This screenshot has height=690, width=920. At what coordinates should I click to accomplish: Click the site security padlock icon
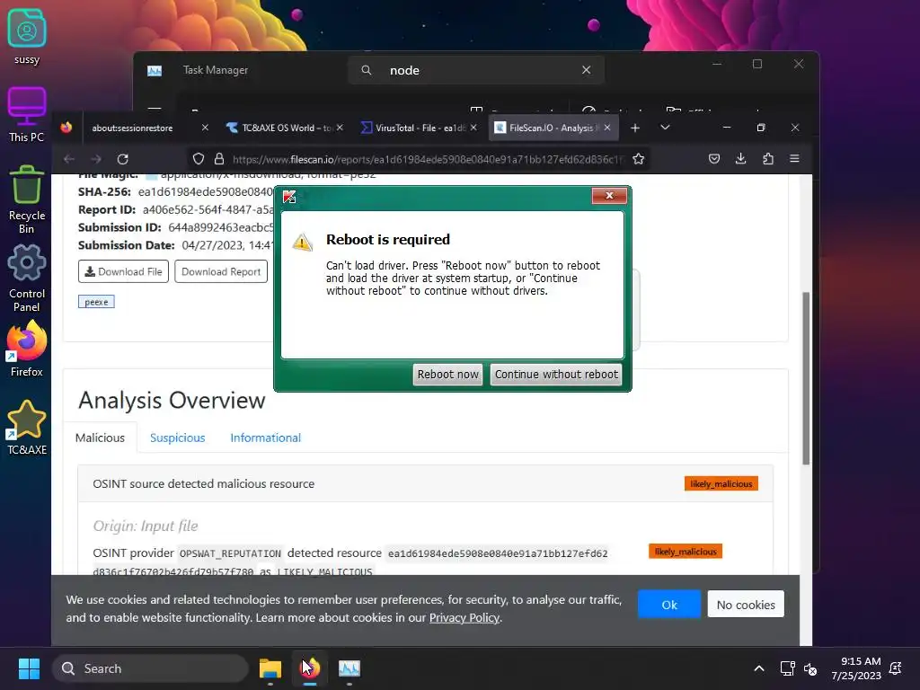point(219,159)
